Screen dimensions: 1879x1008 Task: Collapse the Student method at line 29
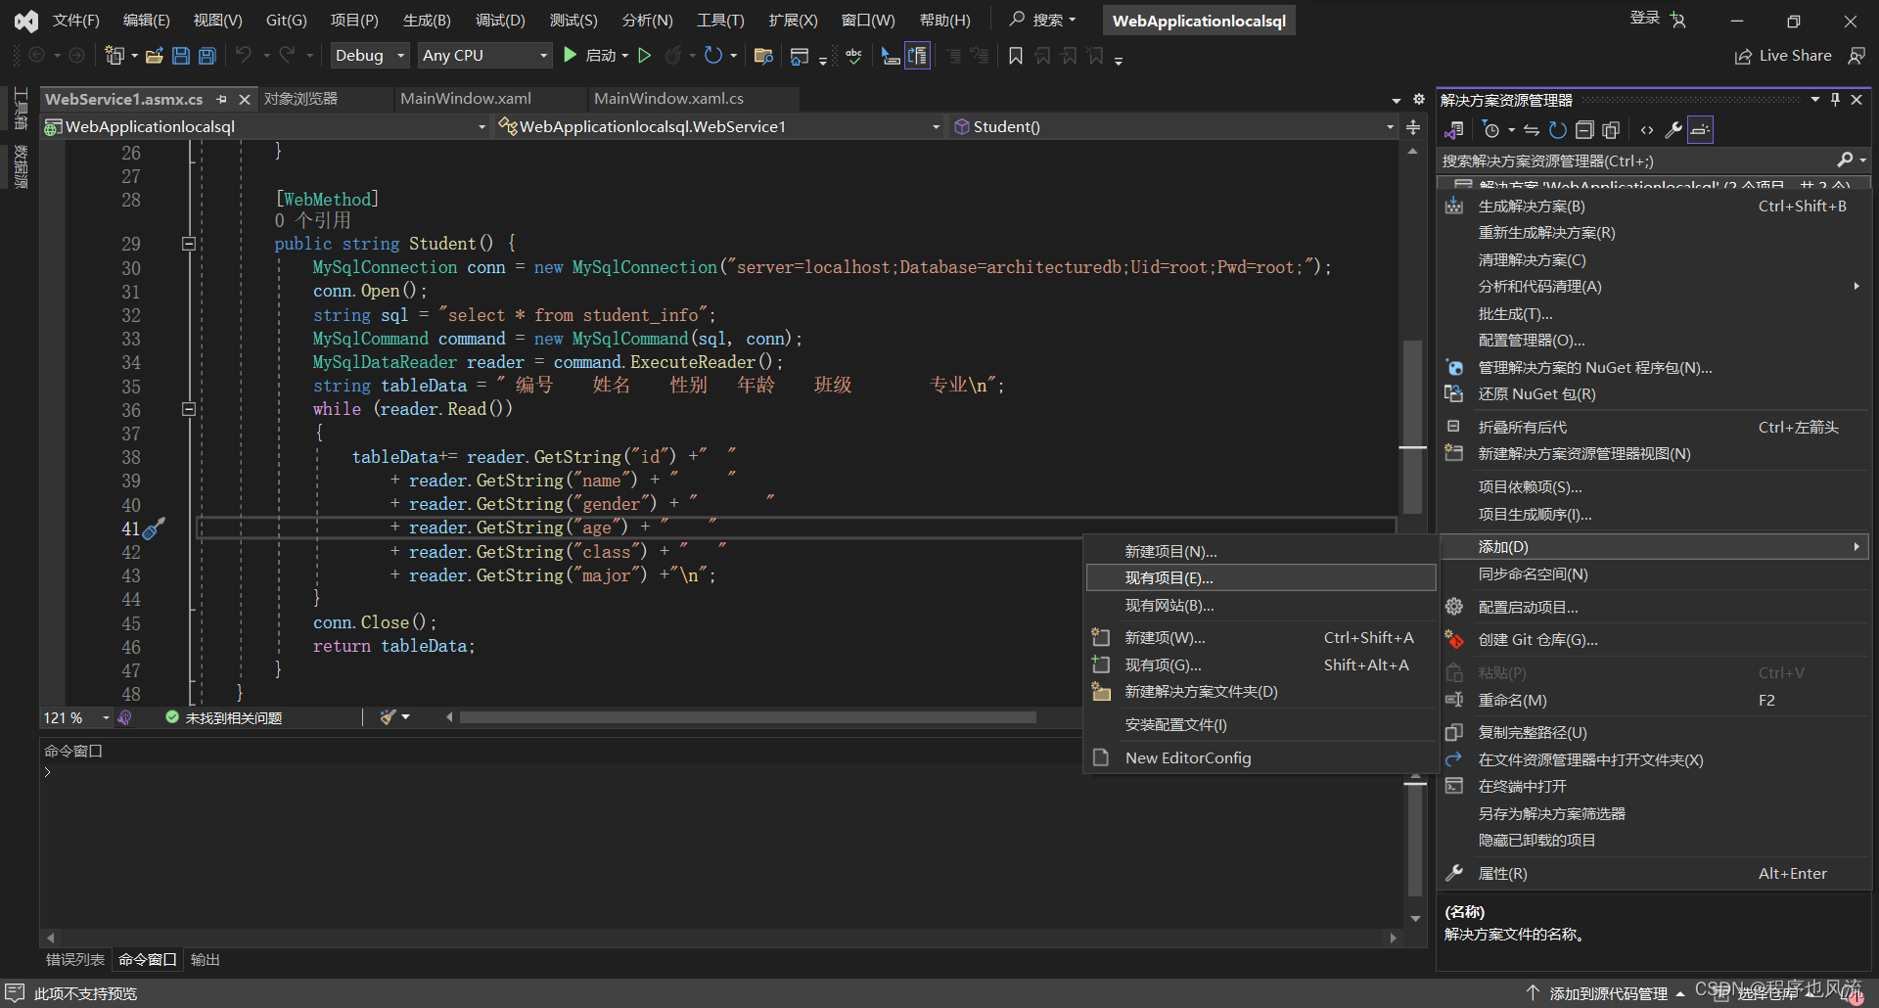pos(189,244)
